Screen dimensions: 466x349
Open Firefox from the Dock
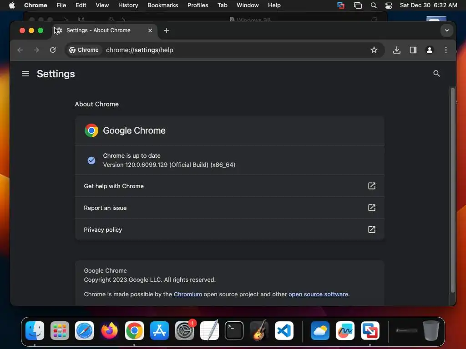[109, 330]
